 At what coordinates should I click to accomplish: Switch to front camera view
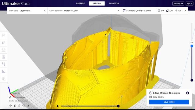(15, 106)
